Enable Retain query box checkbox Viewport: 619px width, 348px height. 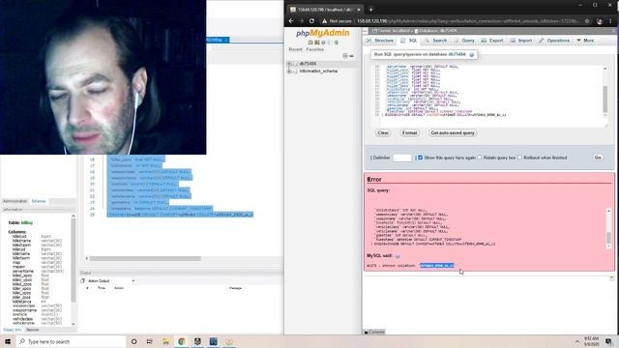tap(480, 158)
